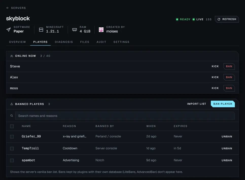Switch to the Diagnosis tab
245x180 pixels.
click(x=64, y=42)
